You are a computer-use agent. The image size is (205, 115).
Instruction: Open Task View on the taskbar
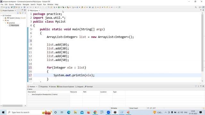tap(62, 112)
